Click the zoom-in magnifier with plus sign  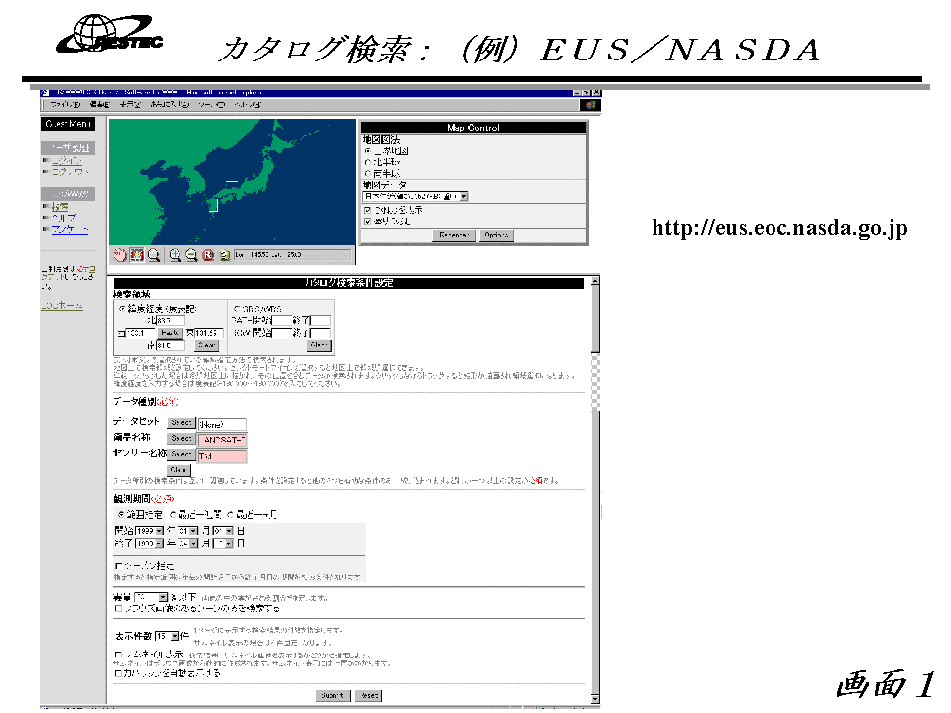[x=175, y=255]
